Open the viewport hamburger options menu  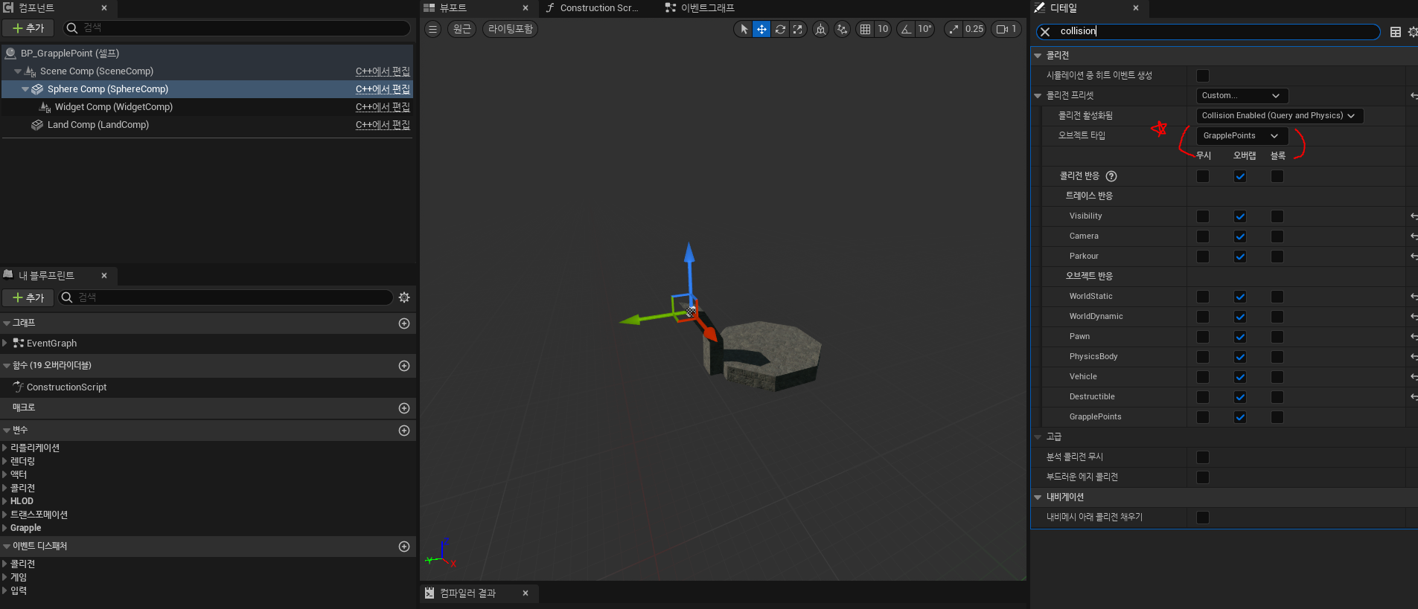coord(432,29)
